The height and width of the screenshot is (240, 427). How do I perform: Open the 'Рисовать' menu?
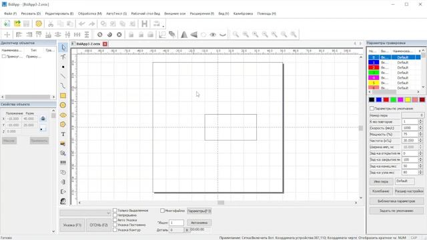click(31, 13)
